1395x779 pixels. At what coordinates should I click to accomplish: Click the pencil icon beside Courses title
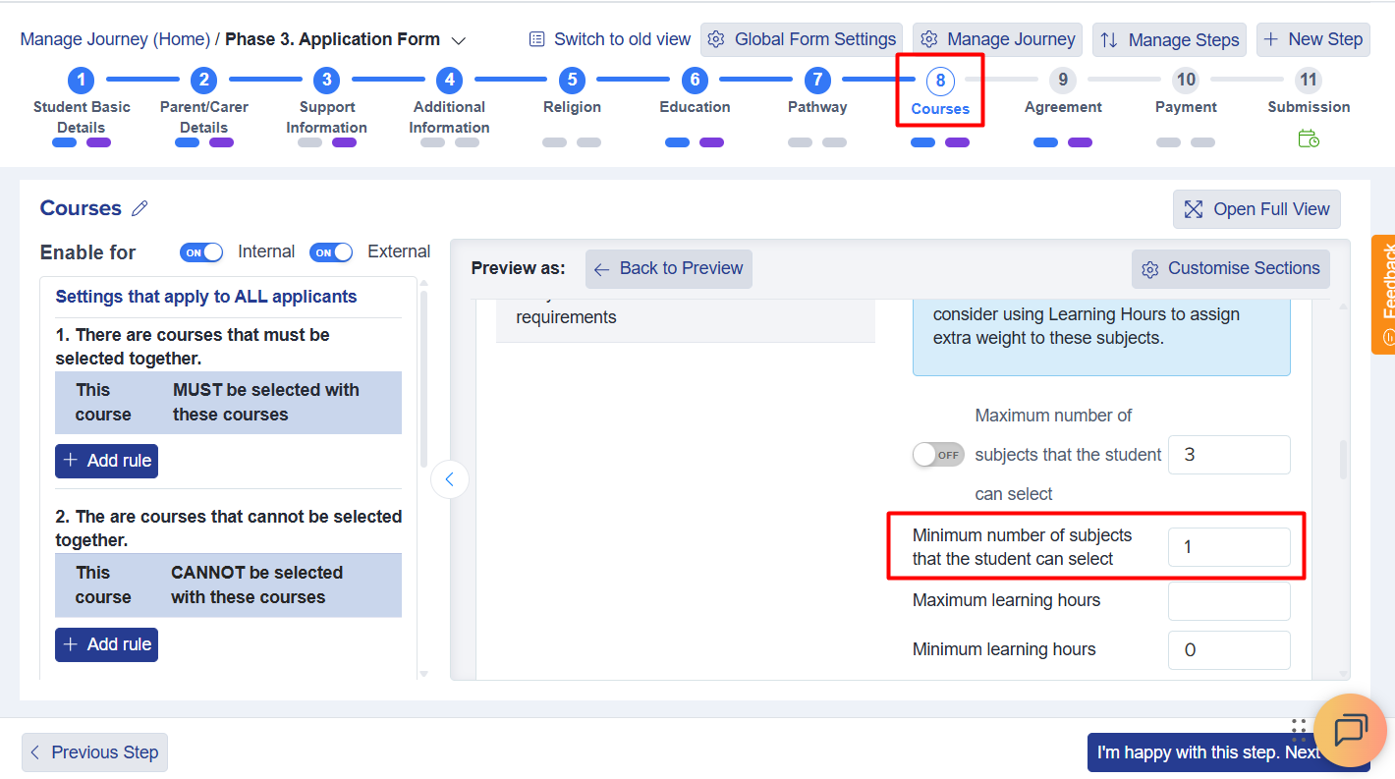(x=139, y=208)
